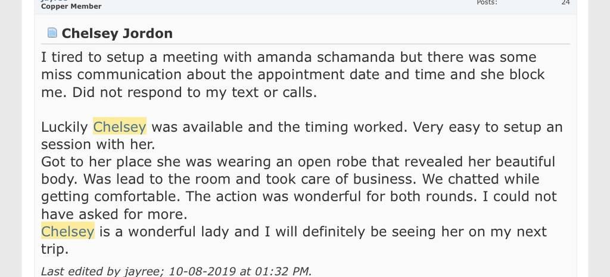Click highlighted 'Chelsey' after the word 'Luckily'
Viewport: 610px width, 277px height.
click(120, 127)
